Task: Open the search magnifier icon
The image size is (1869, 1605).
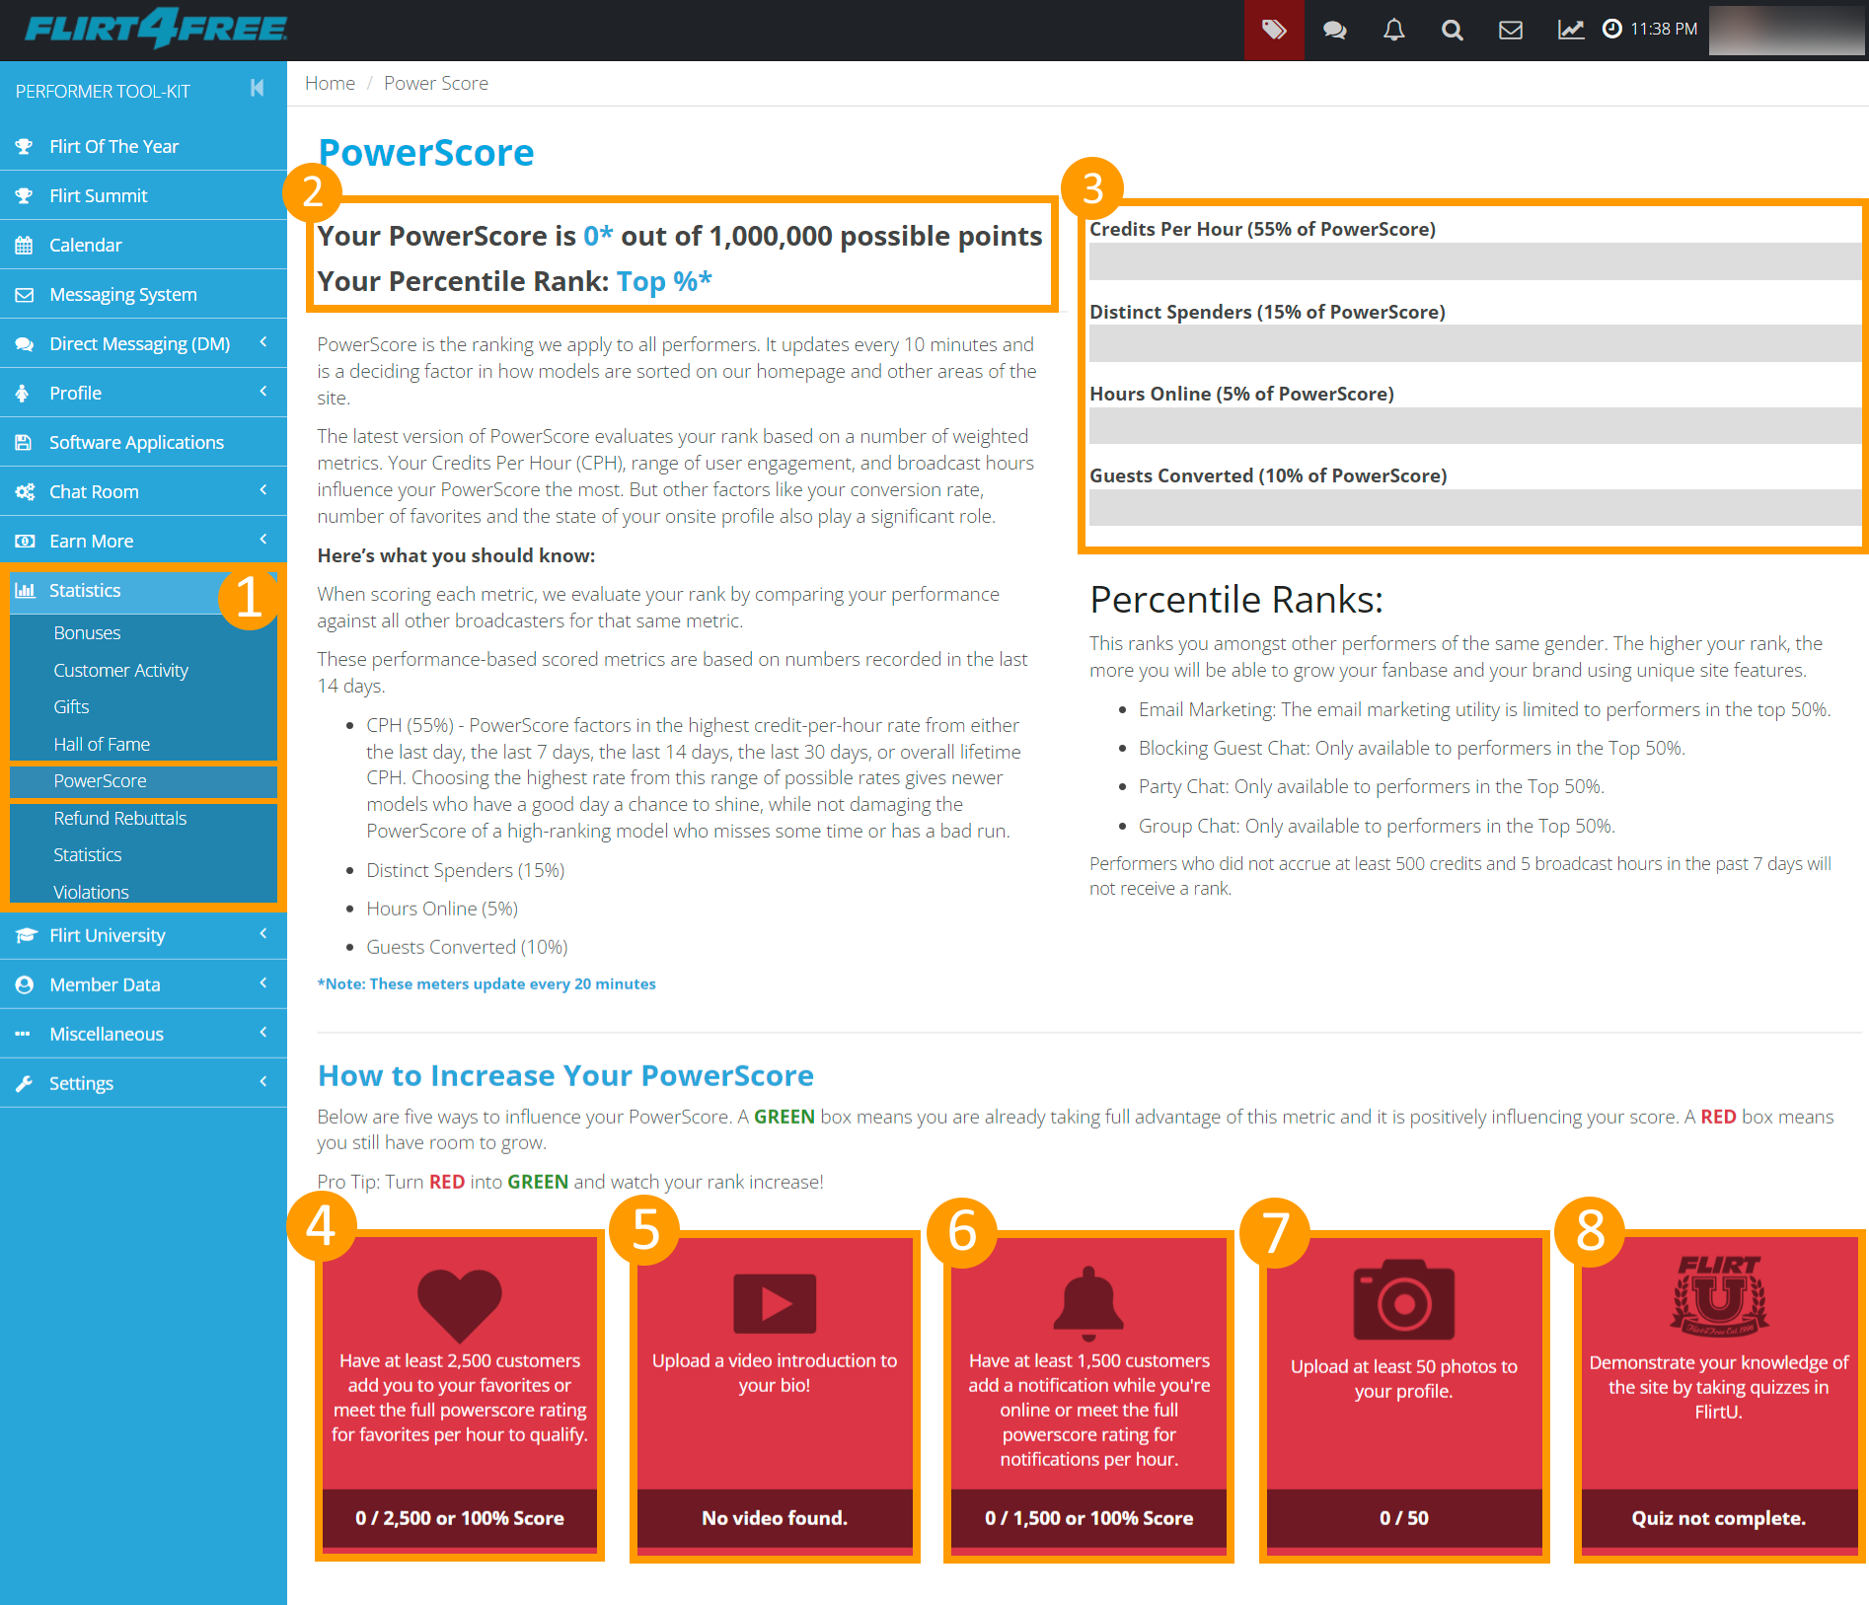Action: pos(1452,30)
